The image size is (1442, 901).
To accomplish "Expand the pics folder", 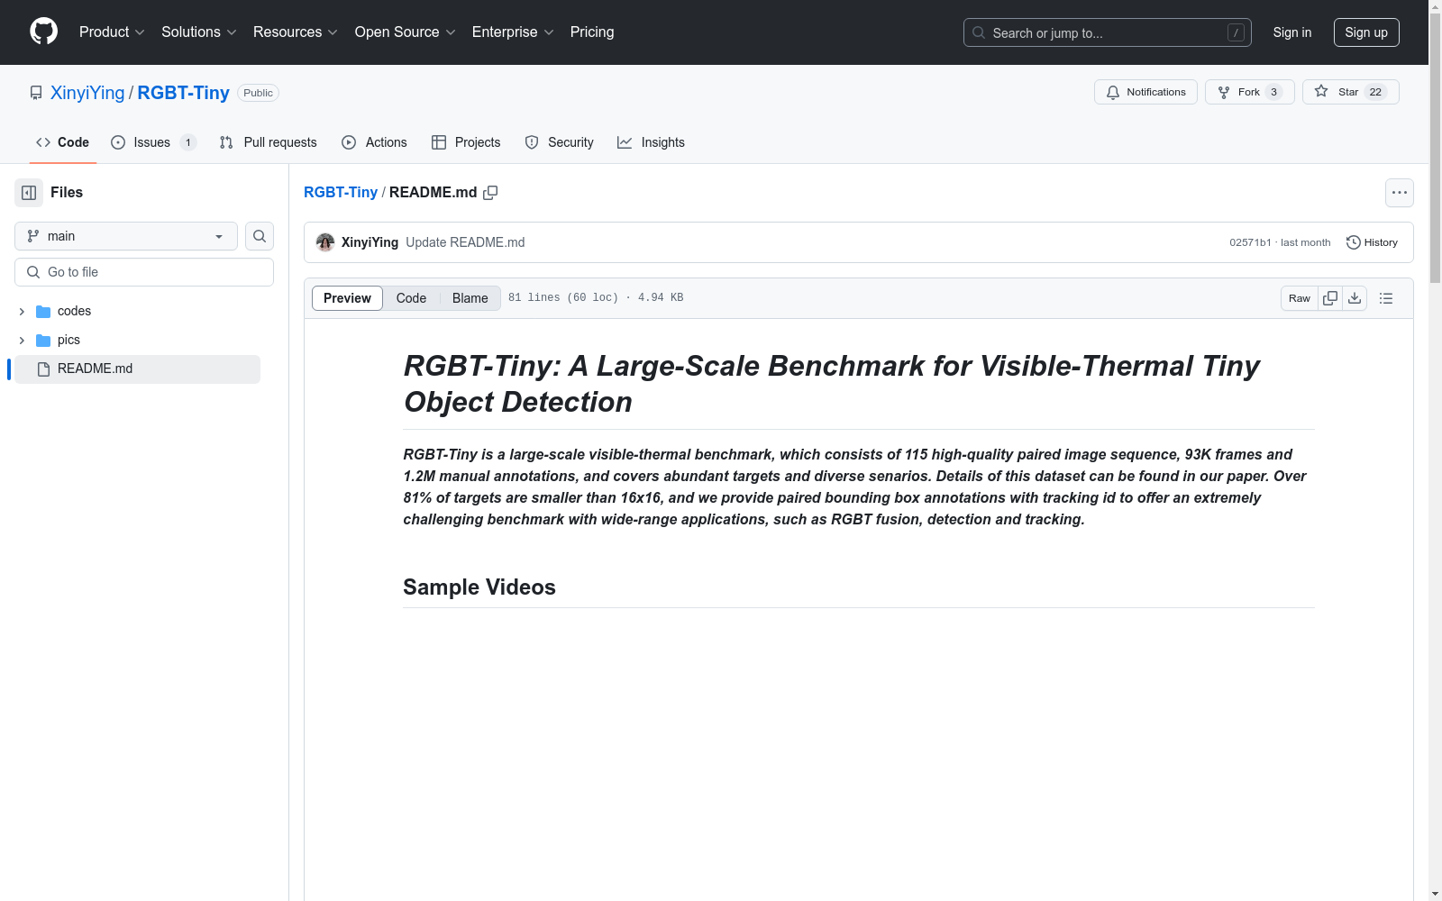I will 22,341.
